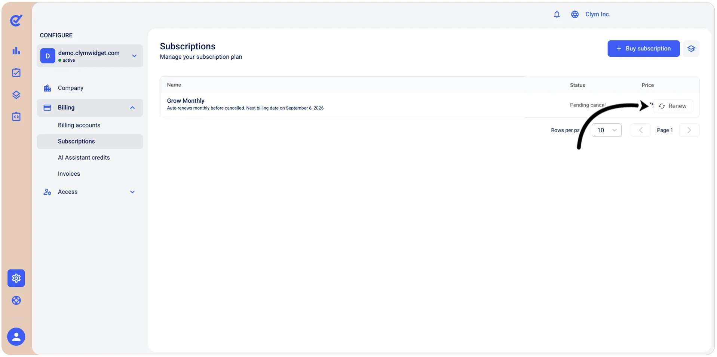Image resolution: width=717 pixels, height=357 pixels.
Task: Go to the previous page arrow
Action: pos(641,130)
